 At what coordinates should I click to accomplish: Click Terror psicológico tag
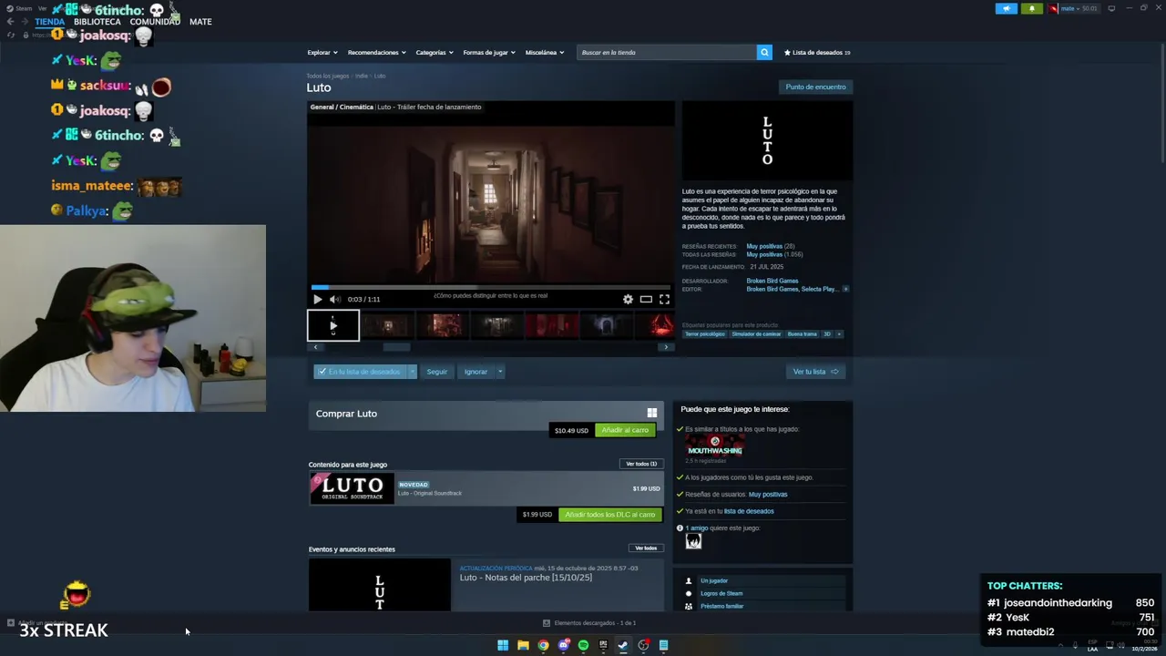[705, 334]
